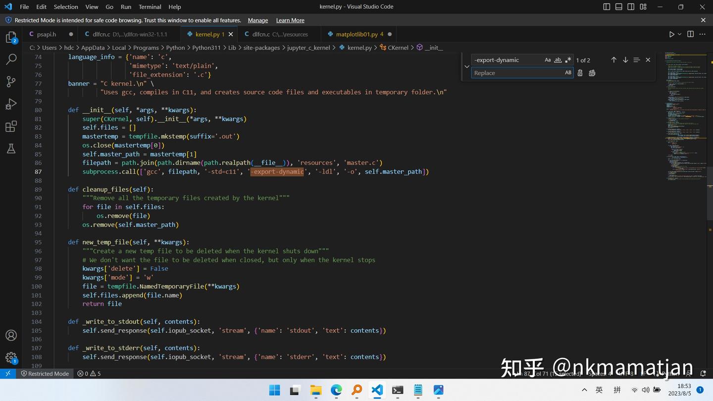Viewport: 713px width, 401px height.
Task: Open the __init__ breadcrumb dropdown
Action: pos(433,48)
